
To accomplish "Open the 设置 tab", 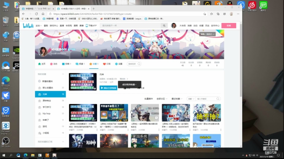I will 119,64.
